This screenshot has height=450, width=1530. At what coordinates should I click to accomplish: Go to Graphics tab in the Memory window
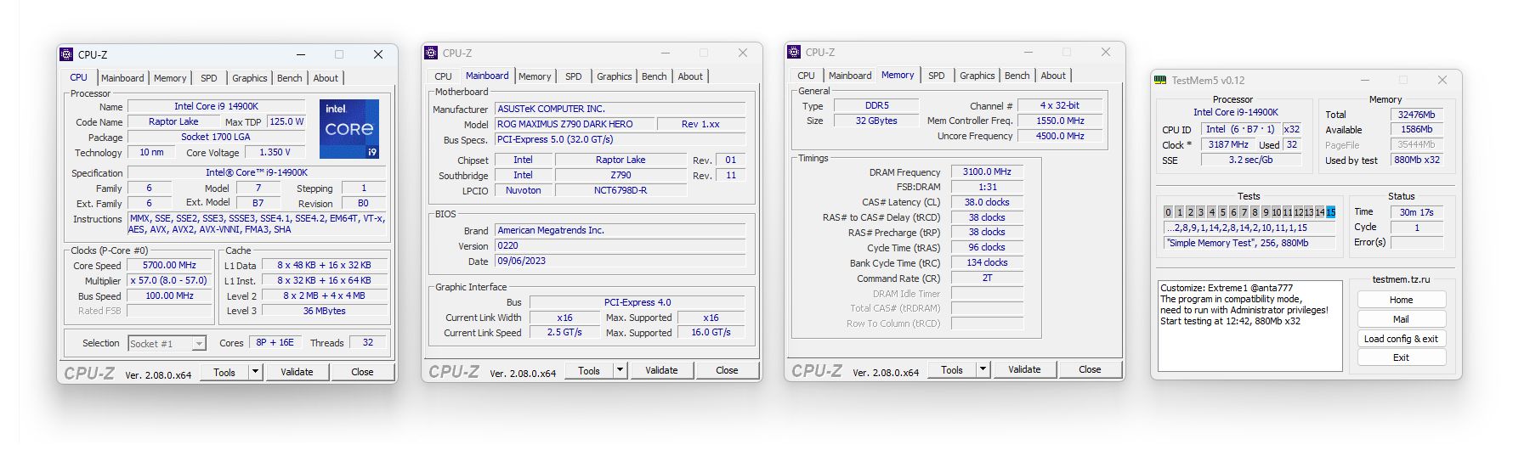[x=977, y=76]
